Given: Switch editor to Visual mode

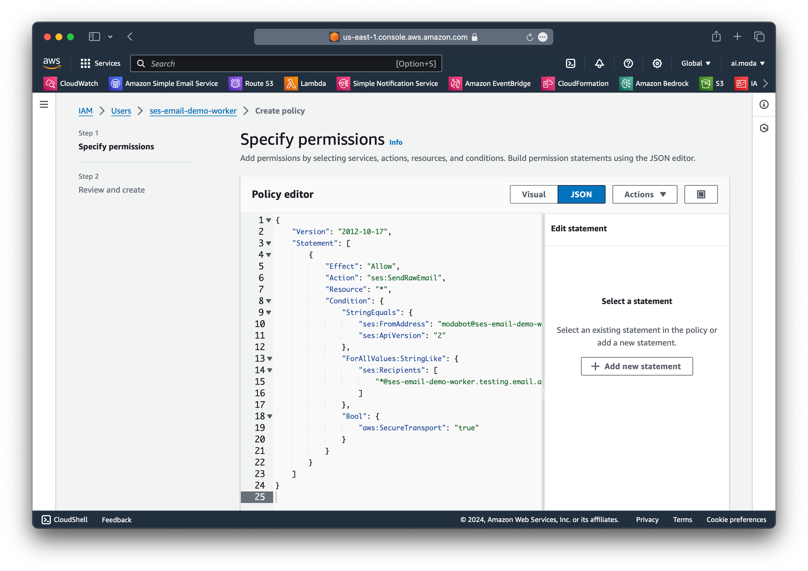Looking at the screenshot, I should tap(533, 195).
